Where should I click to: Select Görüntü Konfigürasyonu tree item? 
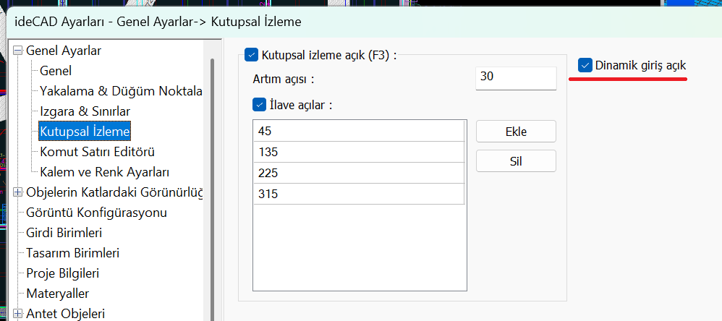[x=96, y=213]
